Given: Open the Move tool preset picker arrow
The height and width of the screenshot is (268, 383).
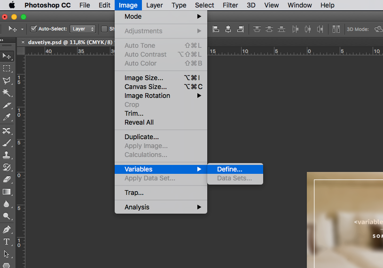Looking at the screenshot, I should 22,29.
